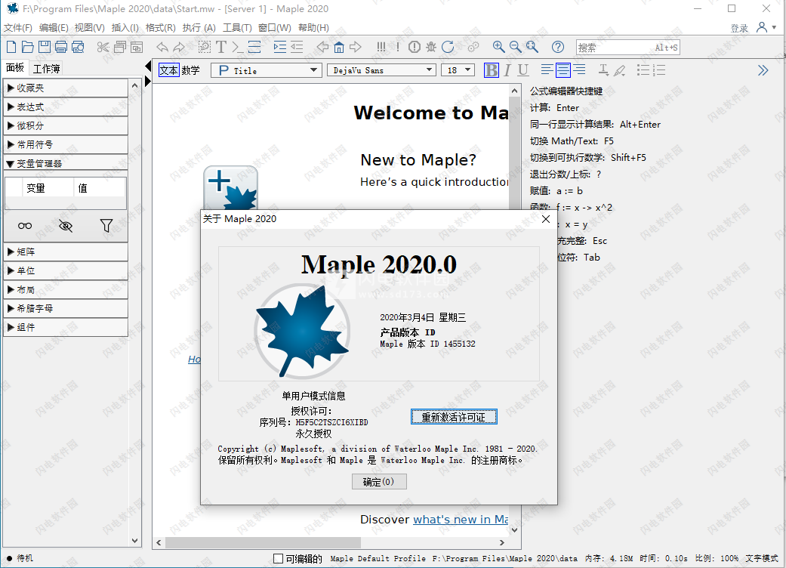This screenshot has width=786, height=568.
Task: Filter variables with the funnel icon
Action: click(x=106, y=226)
